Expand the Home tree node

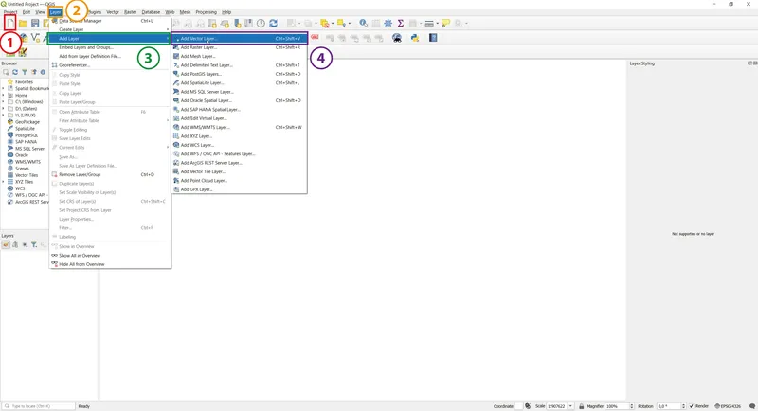[4, 96]
